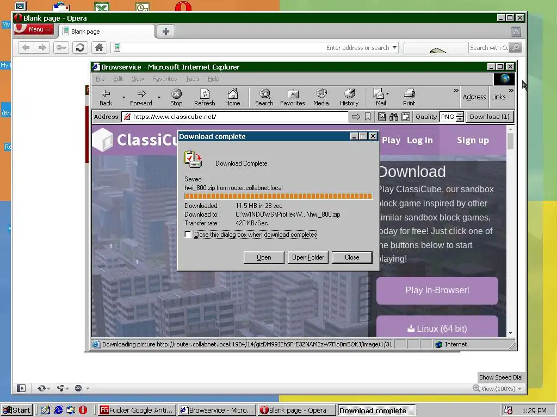Click Opera's Reload button
557x417 pixels.
click(x=81, y=48)
